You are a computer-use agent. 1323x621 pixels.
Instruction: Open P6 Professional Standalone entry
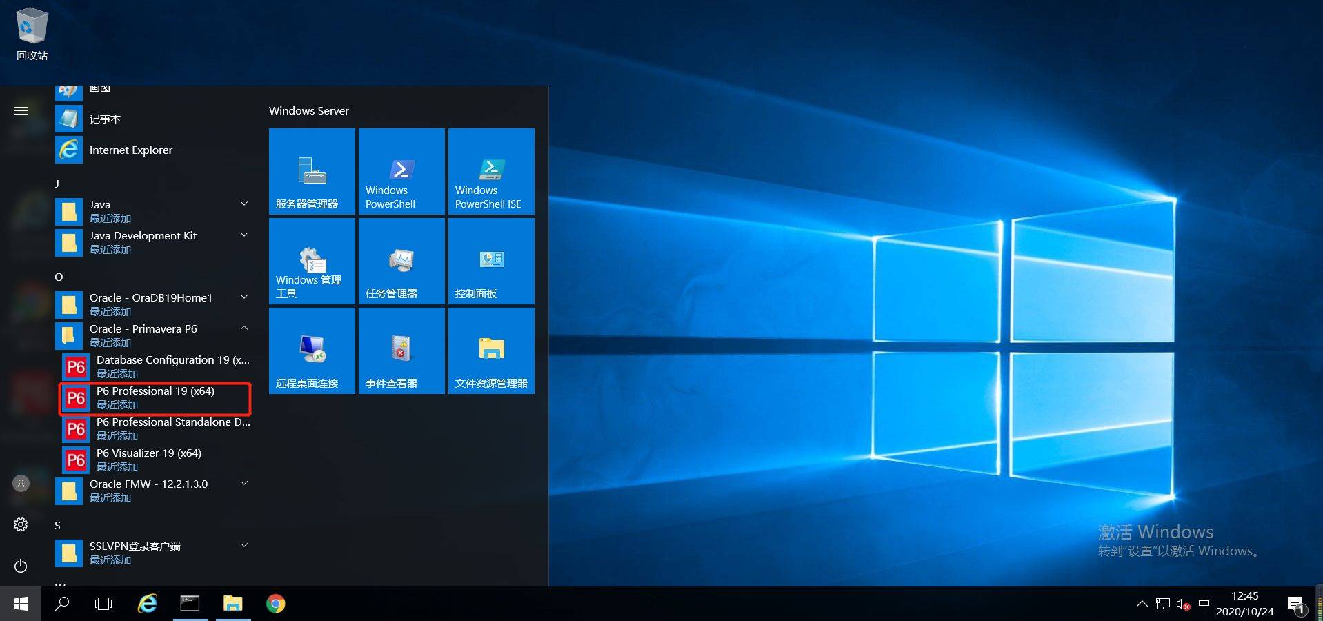[x=157, y=428]
